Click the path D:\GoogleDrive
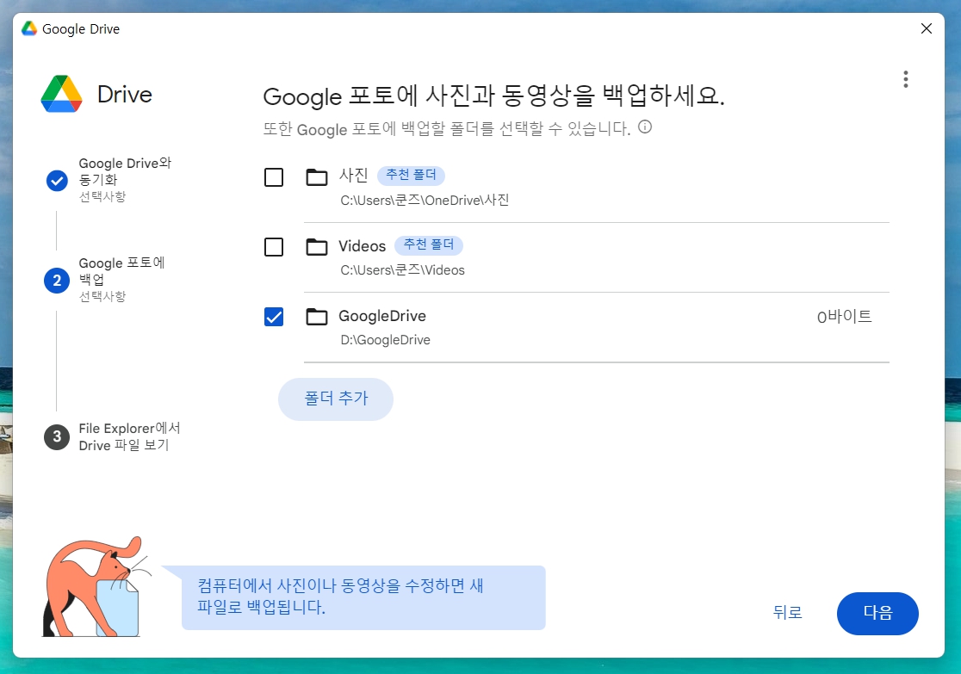961x674 pixels. click(386, 340)
